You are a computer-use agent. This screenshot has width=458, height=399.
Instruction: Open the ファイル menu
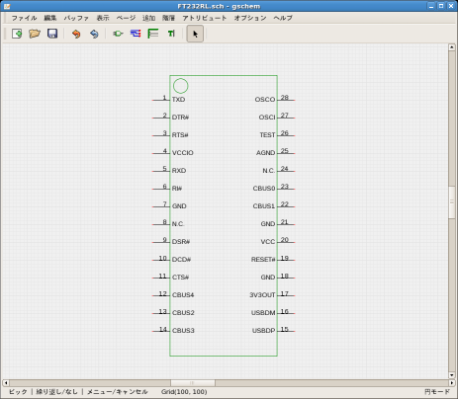[24, 18]
